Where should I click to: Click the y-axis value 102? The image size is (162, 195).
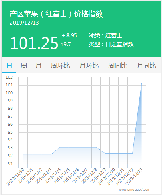tap(9, 77)
